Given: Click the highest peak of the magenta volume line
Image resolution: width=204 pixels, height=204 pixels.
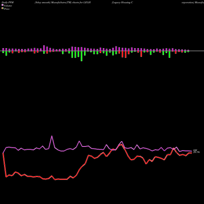Looking at the screenshot, I should (x=52, y=136).
